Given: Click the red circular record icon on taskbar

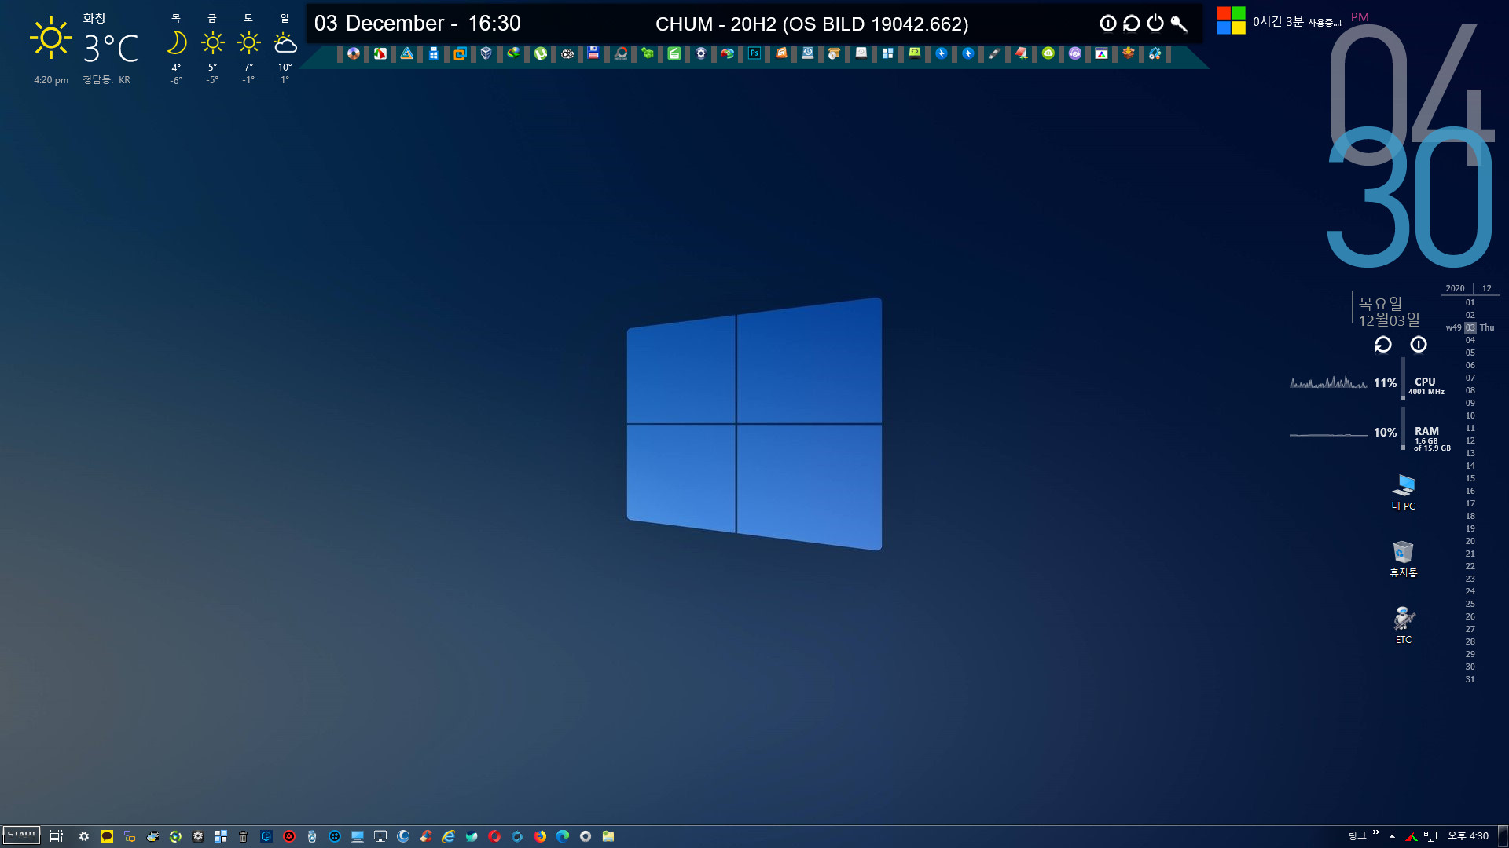Looking at the screenshot, I should [289, 836].
